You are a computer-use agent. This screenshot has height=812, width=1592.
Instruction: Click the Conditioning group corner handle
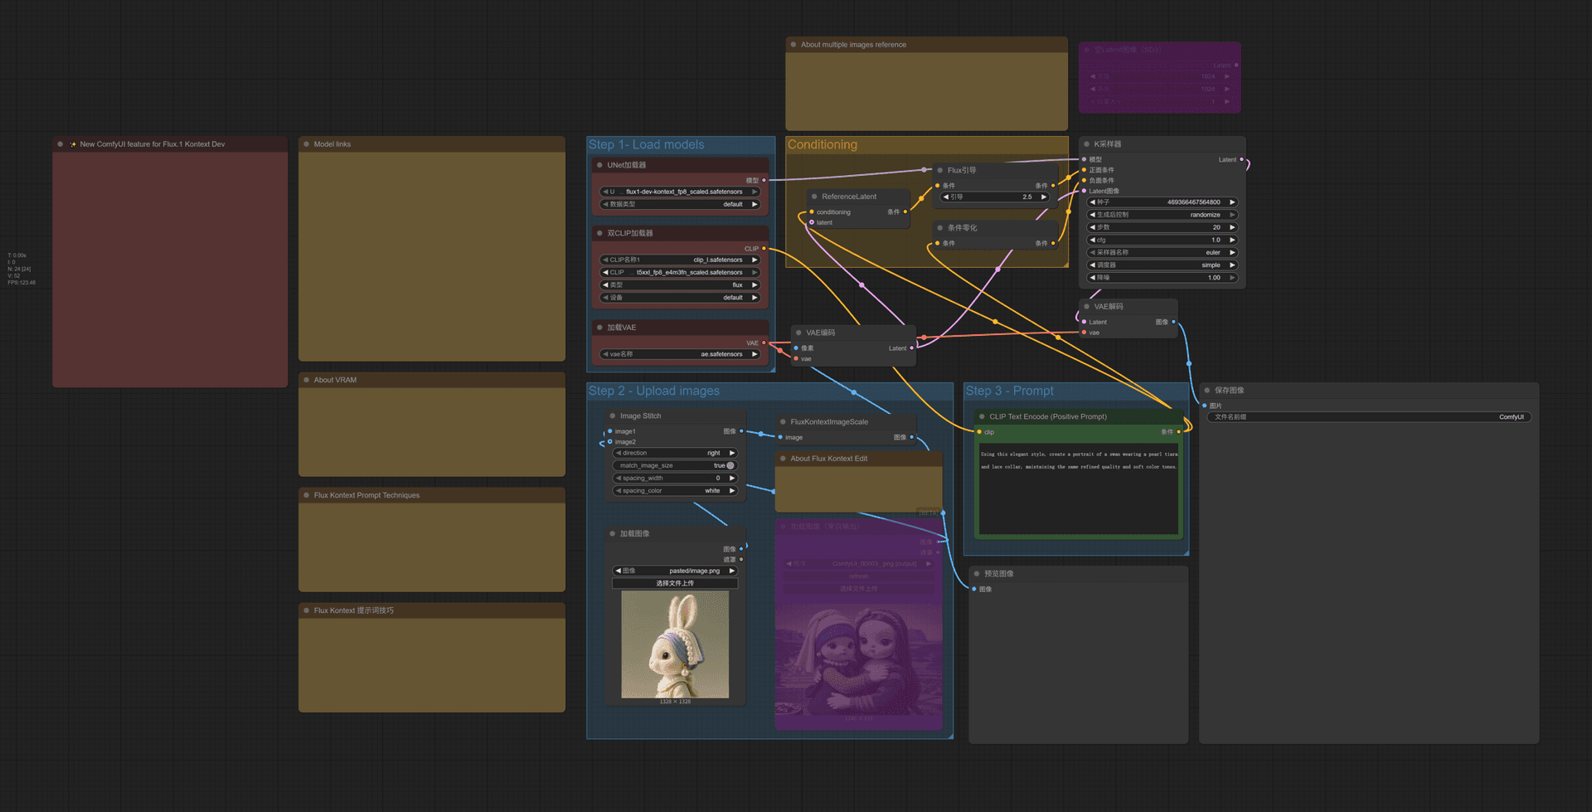[1065, 264]
